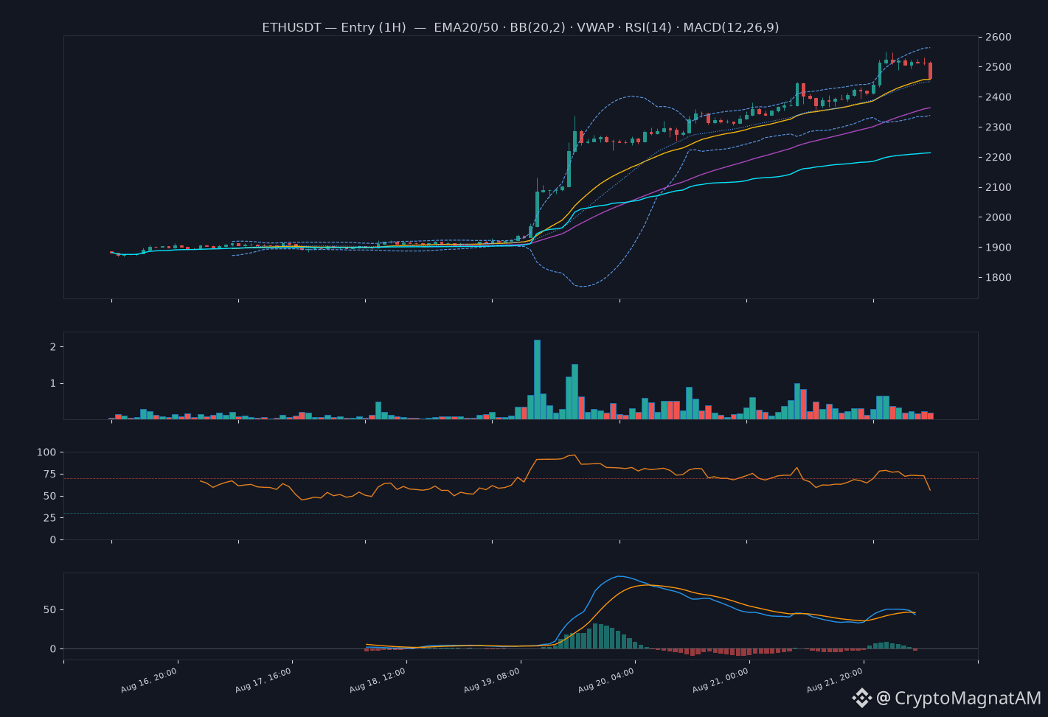Click the RSI axis label 75

(49, 474)
